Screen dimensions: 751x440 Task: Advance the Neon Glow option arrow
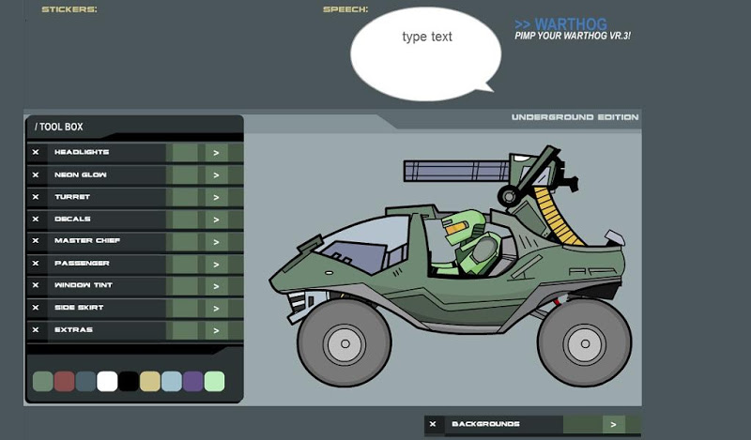[x=217, y=175]
